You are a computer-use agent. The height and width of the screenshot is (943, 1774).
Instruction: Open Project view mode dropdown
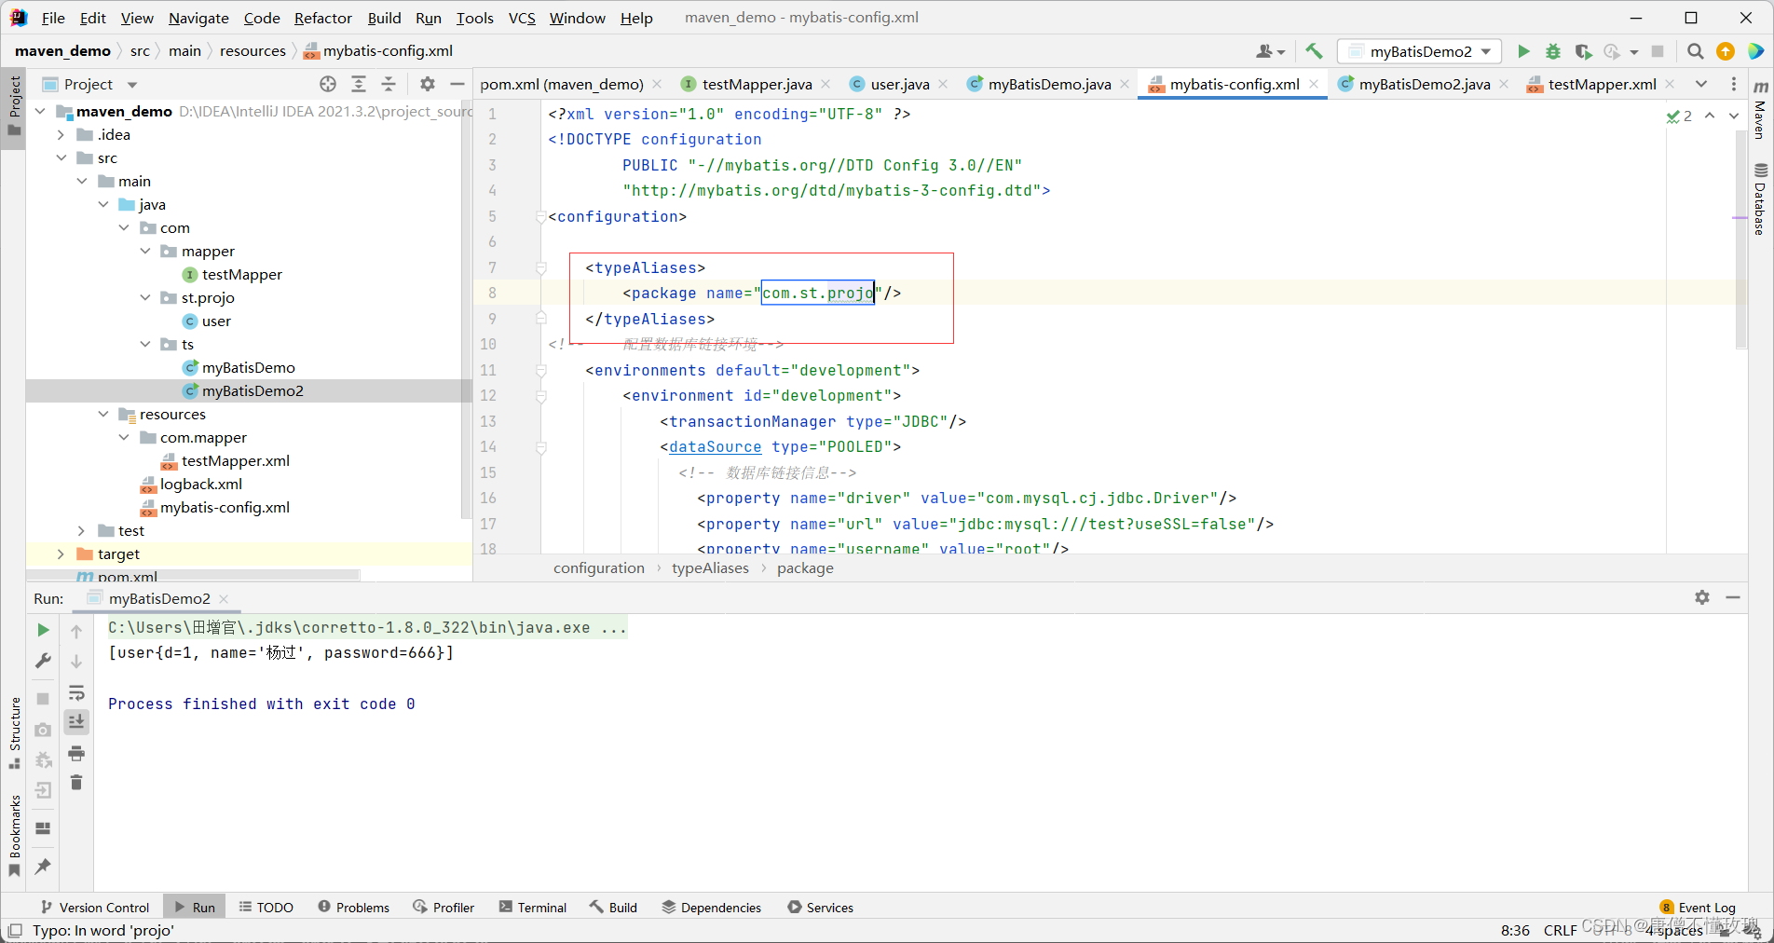tap(132, 85)
